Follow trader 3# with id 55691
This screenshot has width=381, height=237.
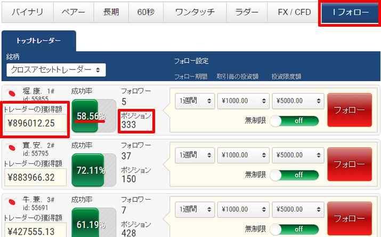(350, 218)
